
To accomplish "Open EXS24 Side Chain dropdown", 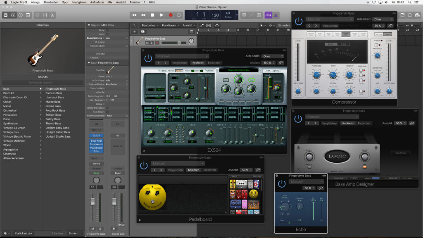I will (x=273, y=56).
